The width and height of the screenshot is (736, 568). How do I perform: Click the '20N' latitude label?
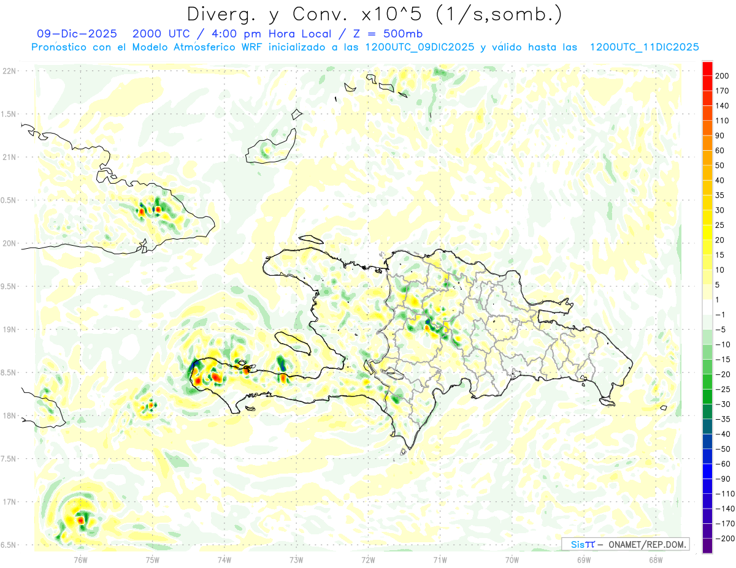(9, 243)
